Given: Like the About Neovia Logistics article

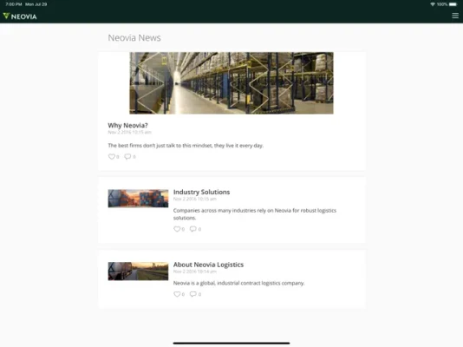Looking at the screenshot, I should pos(177,294).
